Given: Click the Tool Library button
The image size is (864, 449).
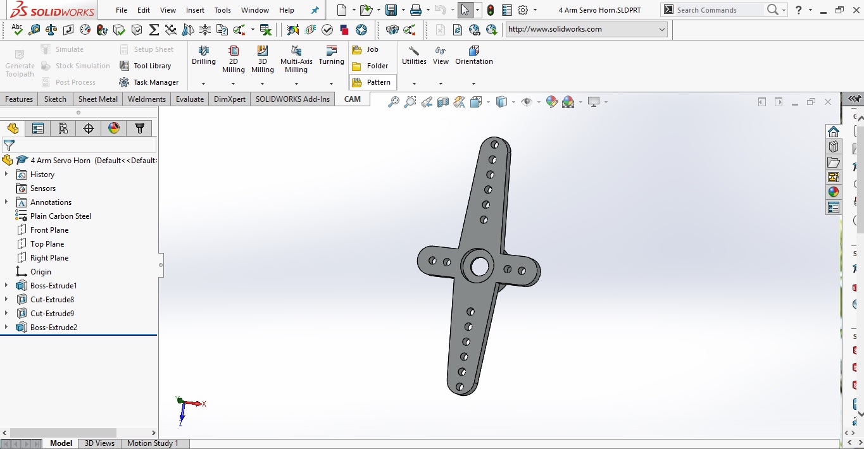Looking at the screenshot, I should tap(145, 66).
